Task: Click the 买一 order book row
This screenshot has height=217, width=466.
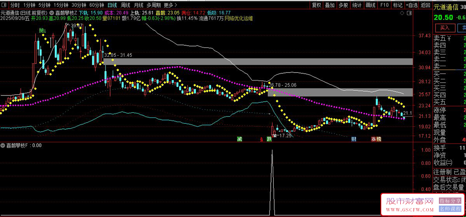Action: click(449, 74)
